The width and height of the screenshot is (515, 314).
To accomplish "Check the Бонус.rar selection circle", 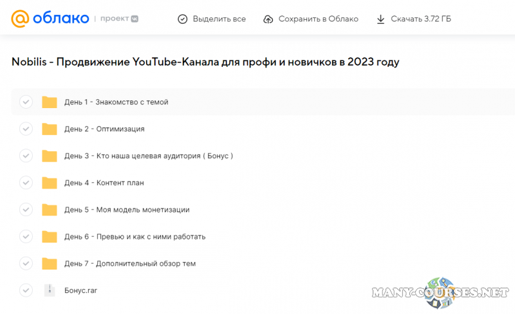I will 26,290.
